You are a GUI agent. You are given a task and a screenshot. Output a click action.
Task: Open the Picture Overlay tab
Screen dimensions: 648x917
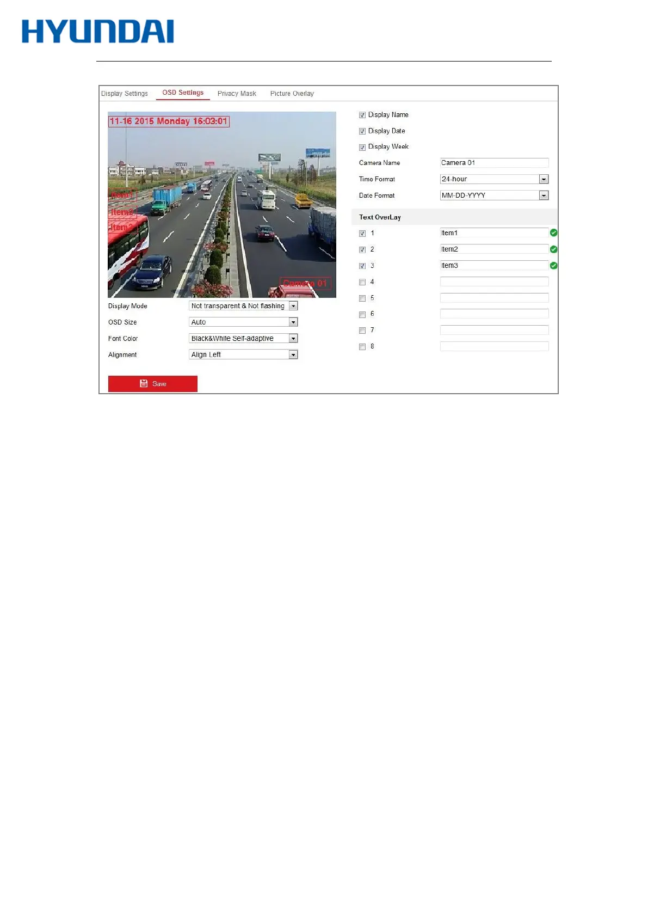click(292, 94)
